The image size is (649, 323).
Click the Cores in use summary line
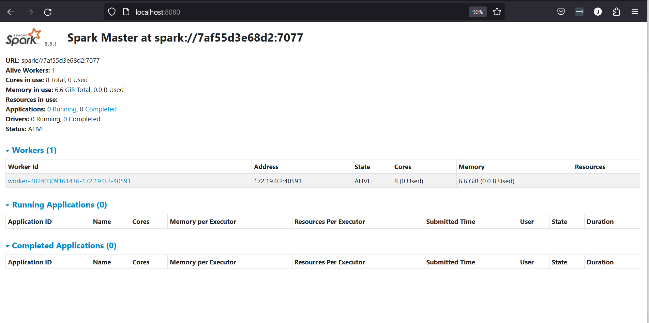(47, 80)
